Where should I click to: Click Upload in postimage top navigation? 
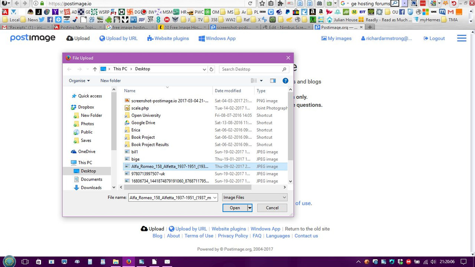tap(78, 39)
